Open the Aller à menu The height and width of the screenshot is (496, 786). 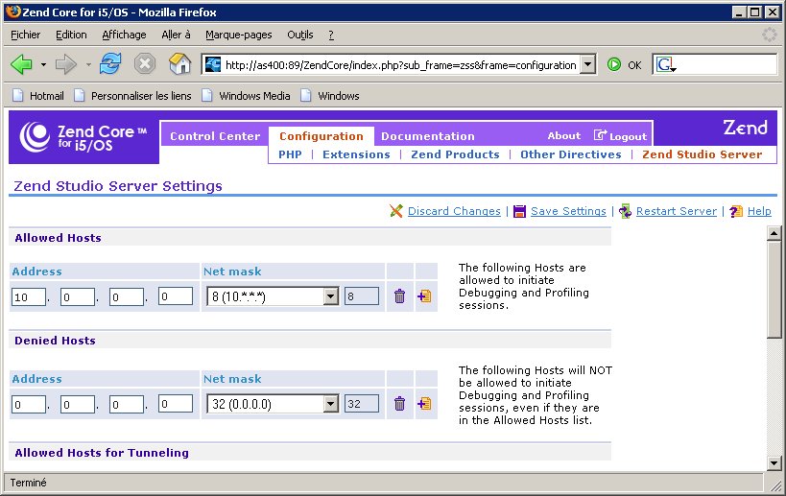tap(176, 35)
